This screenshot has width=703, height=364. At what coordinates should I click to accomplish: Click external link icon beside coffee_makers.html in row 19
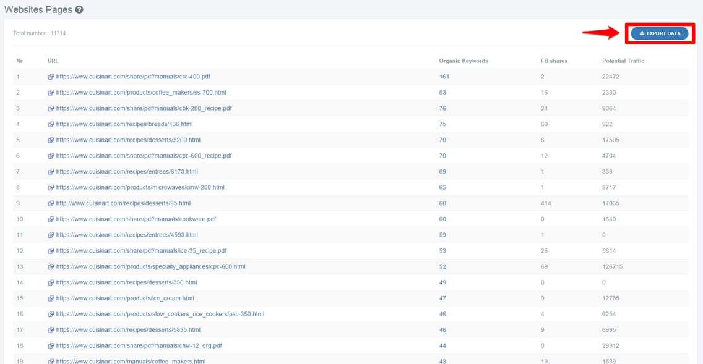pos(51,361)
